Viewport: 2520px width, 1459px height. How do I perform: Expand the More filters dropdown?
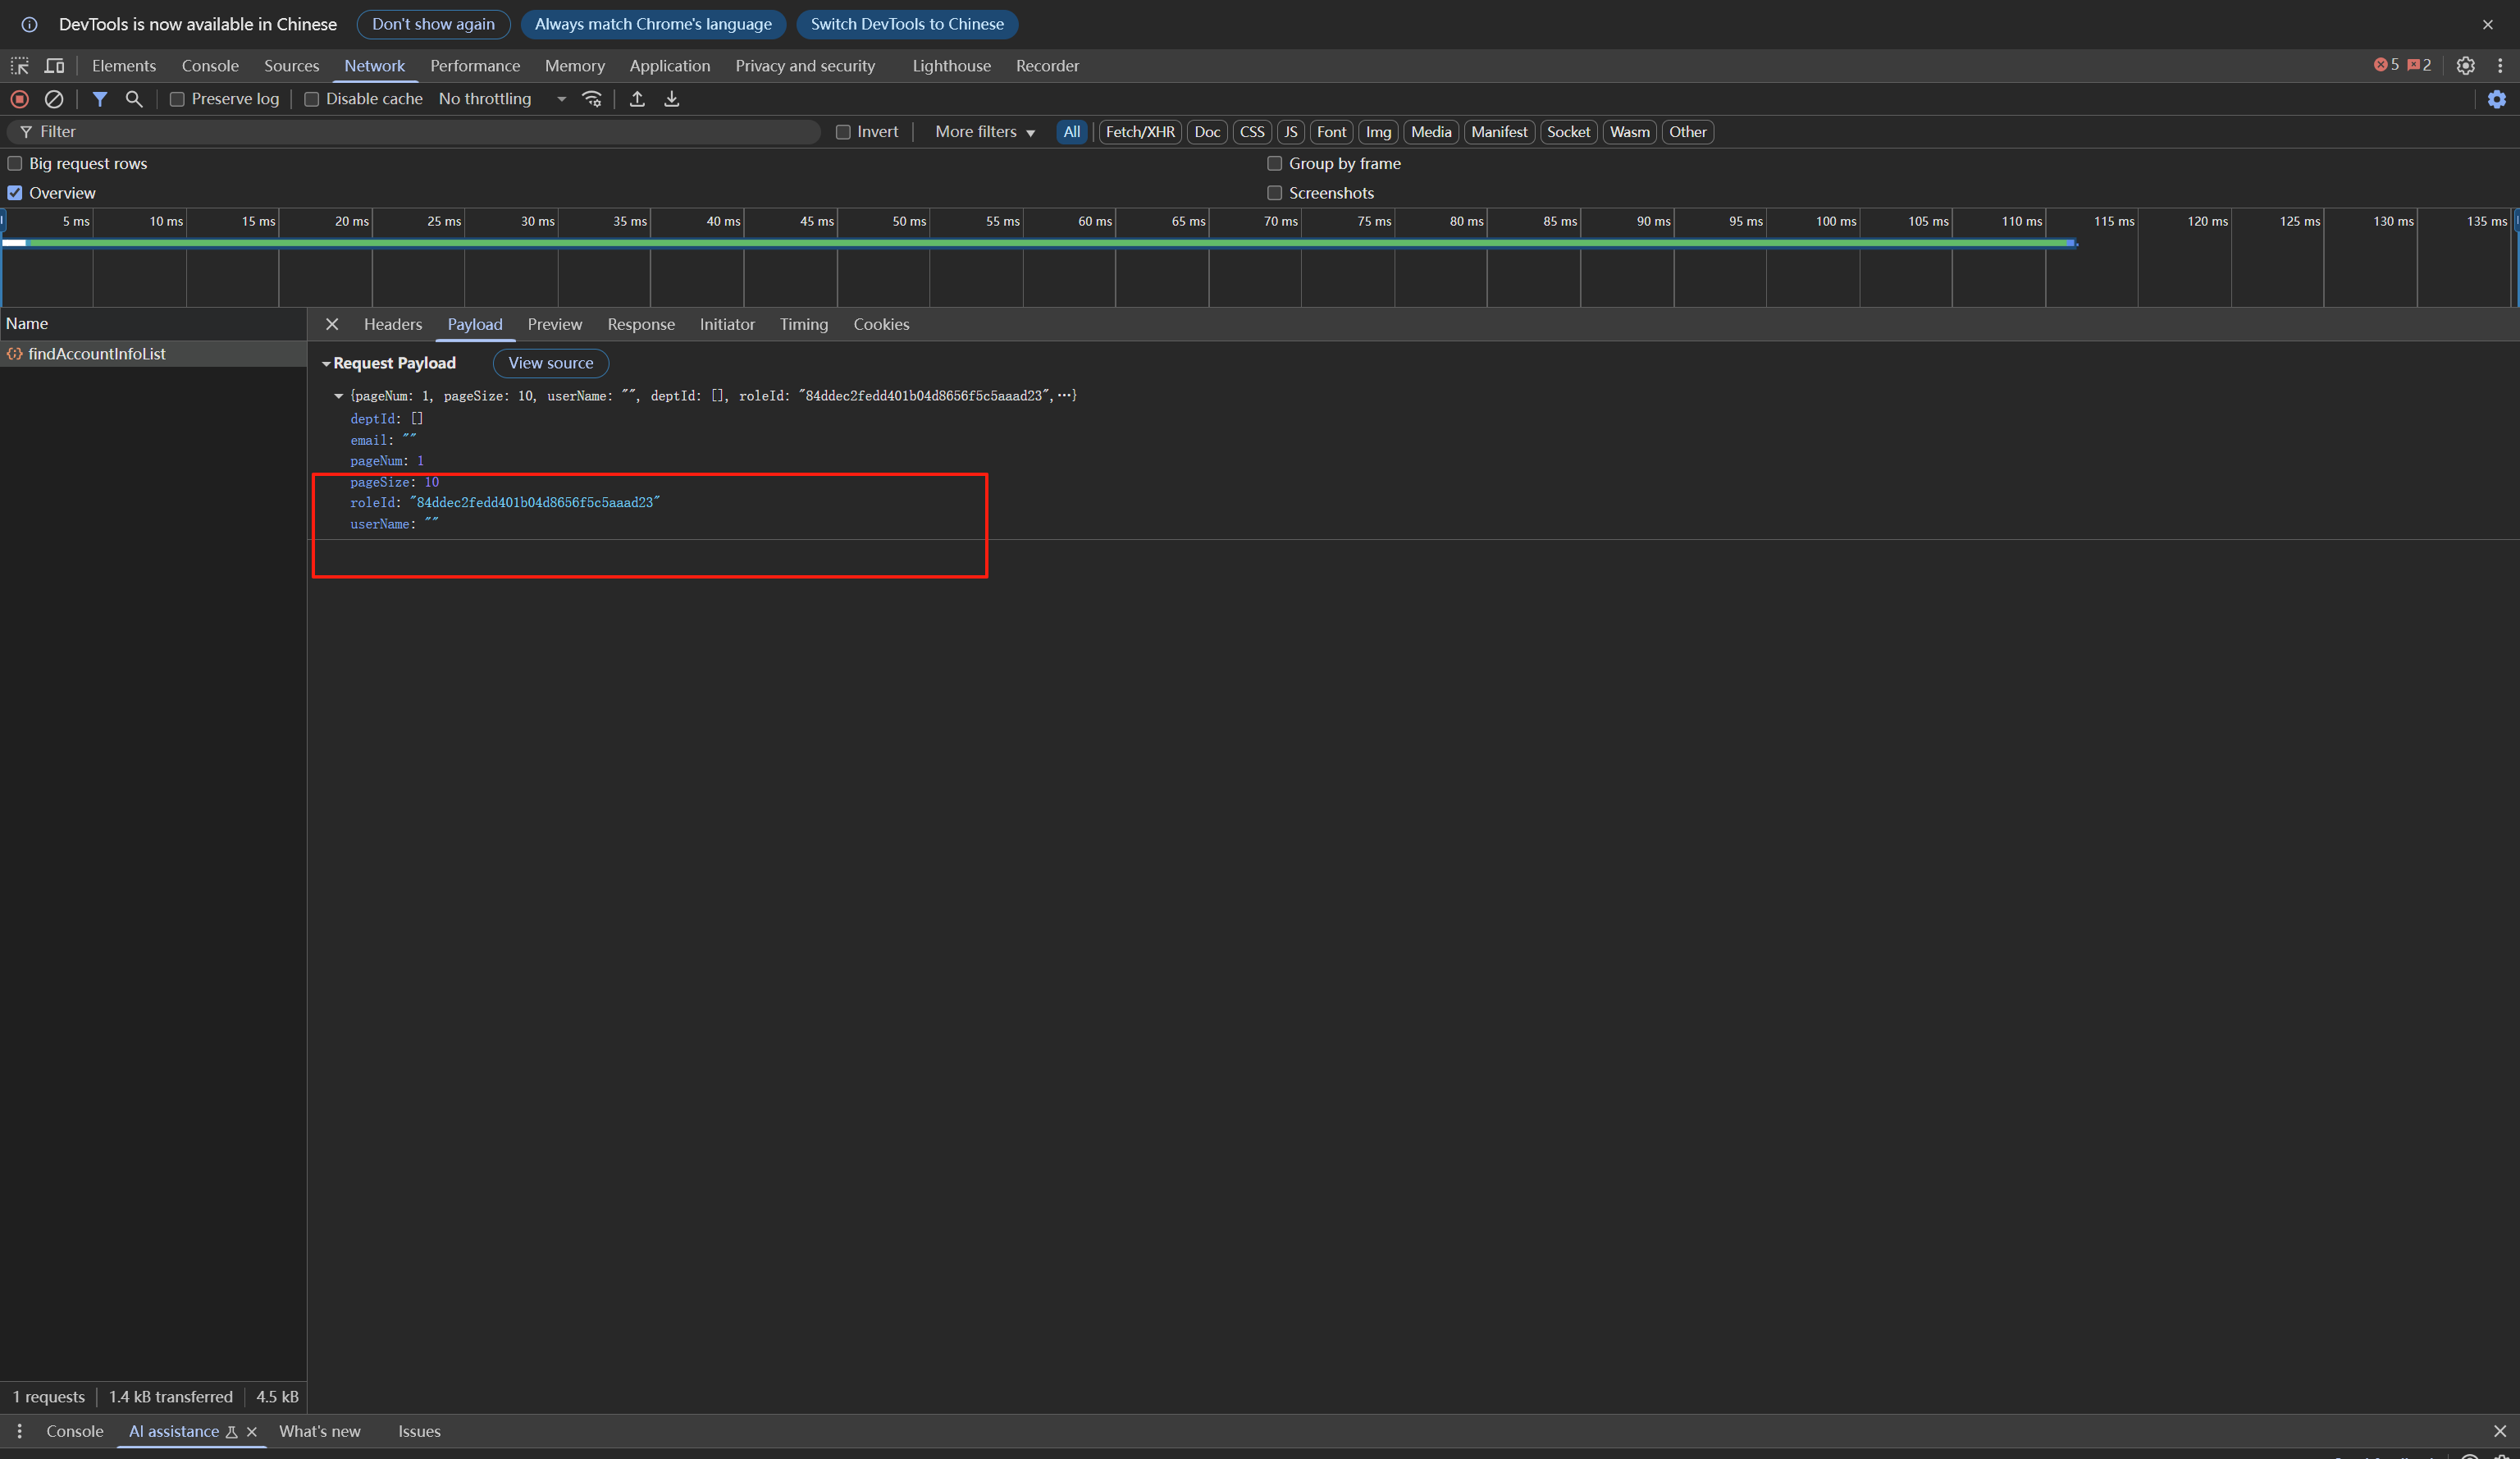coord(984,132)
